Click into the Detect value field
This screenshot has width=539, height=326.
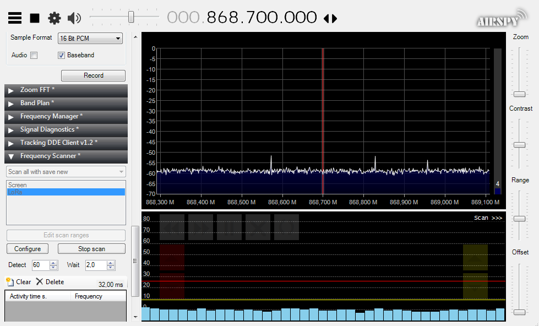[41, 265]
